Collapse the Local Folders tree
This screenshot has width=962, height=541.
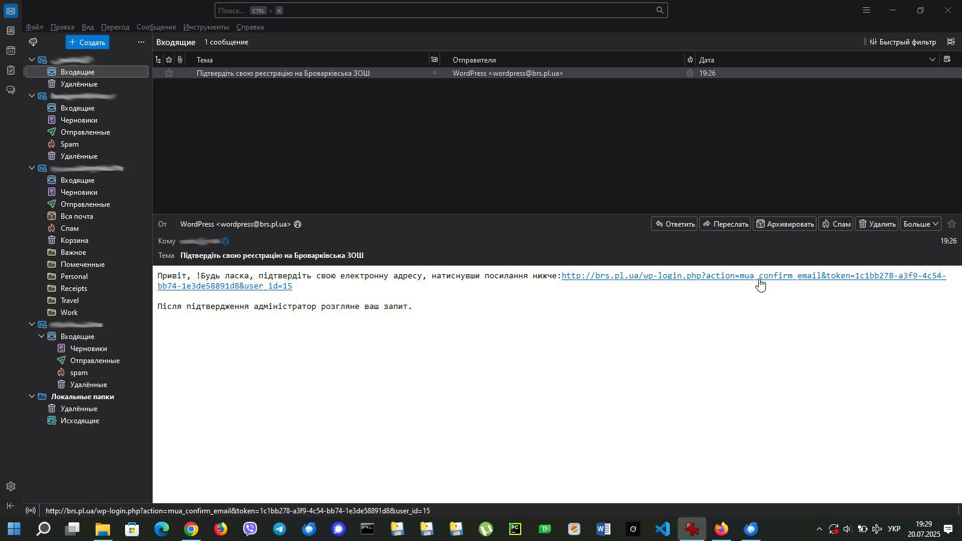point(32,397)
